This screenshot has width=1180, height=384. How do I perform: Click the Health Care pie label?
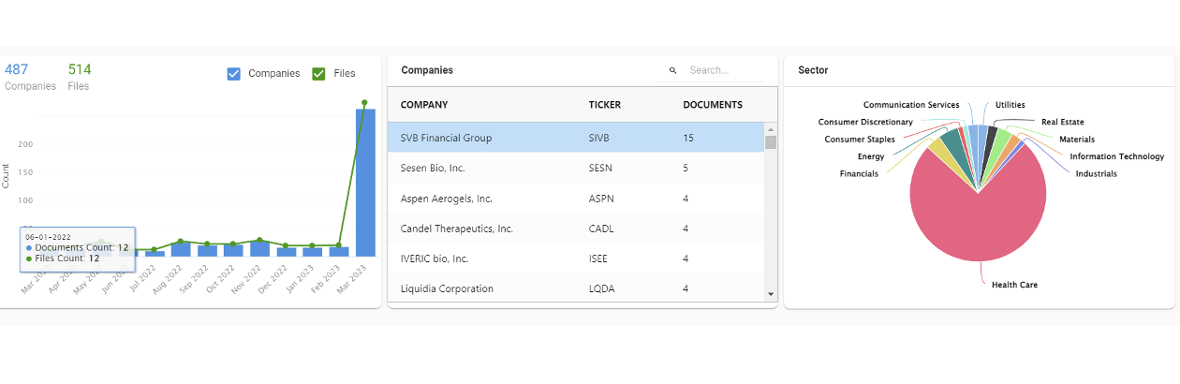[1014, 285]
